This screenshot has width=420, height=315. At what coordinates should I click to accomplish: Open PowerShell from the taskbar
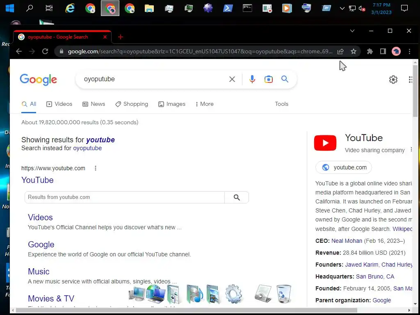click(x=228, y=8)
